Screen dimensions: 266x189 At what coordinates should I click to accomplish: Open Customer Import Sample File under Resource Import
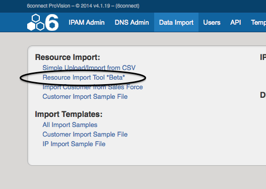[85, 97]
